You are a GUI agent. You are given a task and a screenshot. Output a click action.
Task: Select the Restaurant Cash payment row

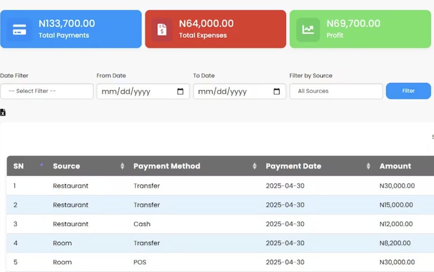click(217, 224)
